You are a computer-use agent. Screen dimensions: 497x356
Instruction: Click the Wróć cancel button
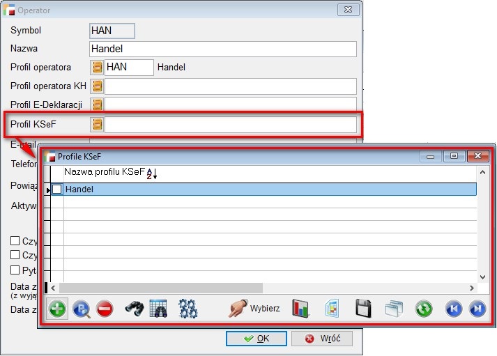pyautogui.click(x=322, y=339)
